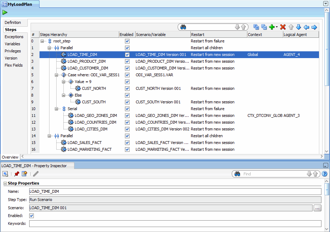Click the blue left arrow outdent icon

(x=307, y=27)
